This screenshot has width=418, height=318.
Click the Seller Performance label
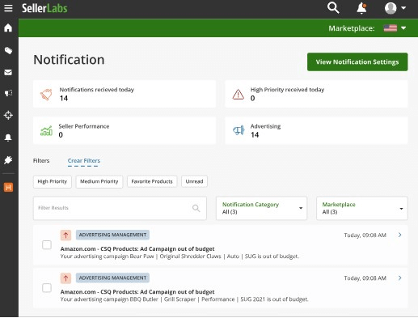pos(84,126)
